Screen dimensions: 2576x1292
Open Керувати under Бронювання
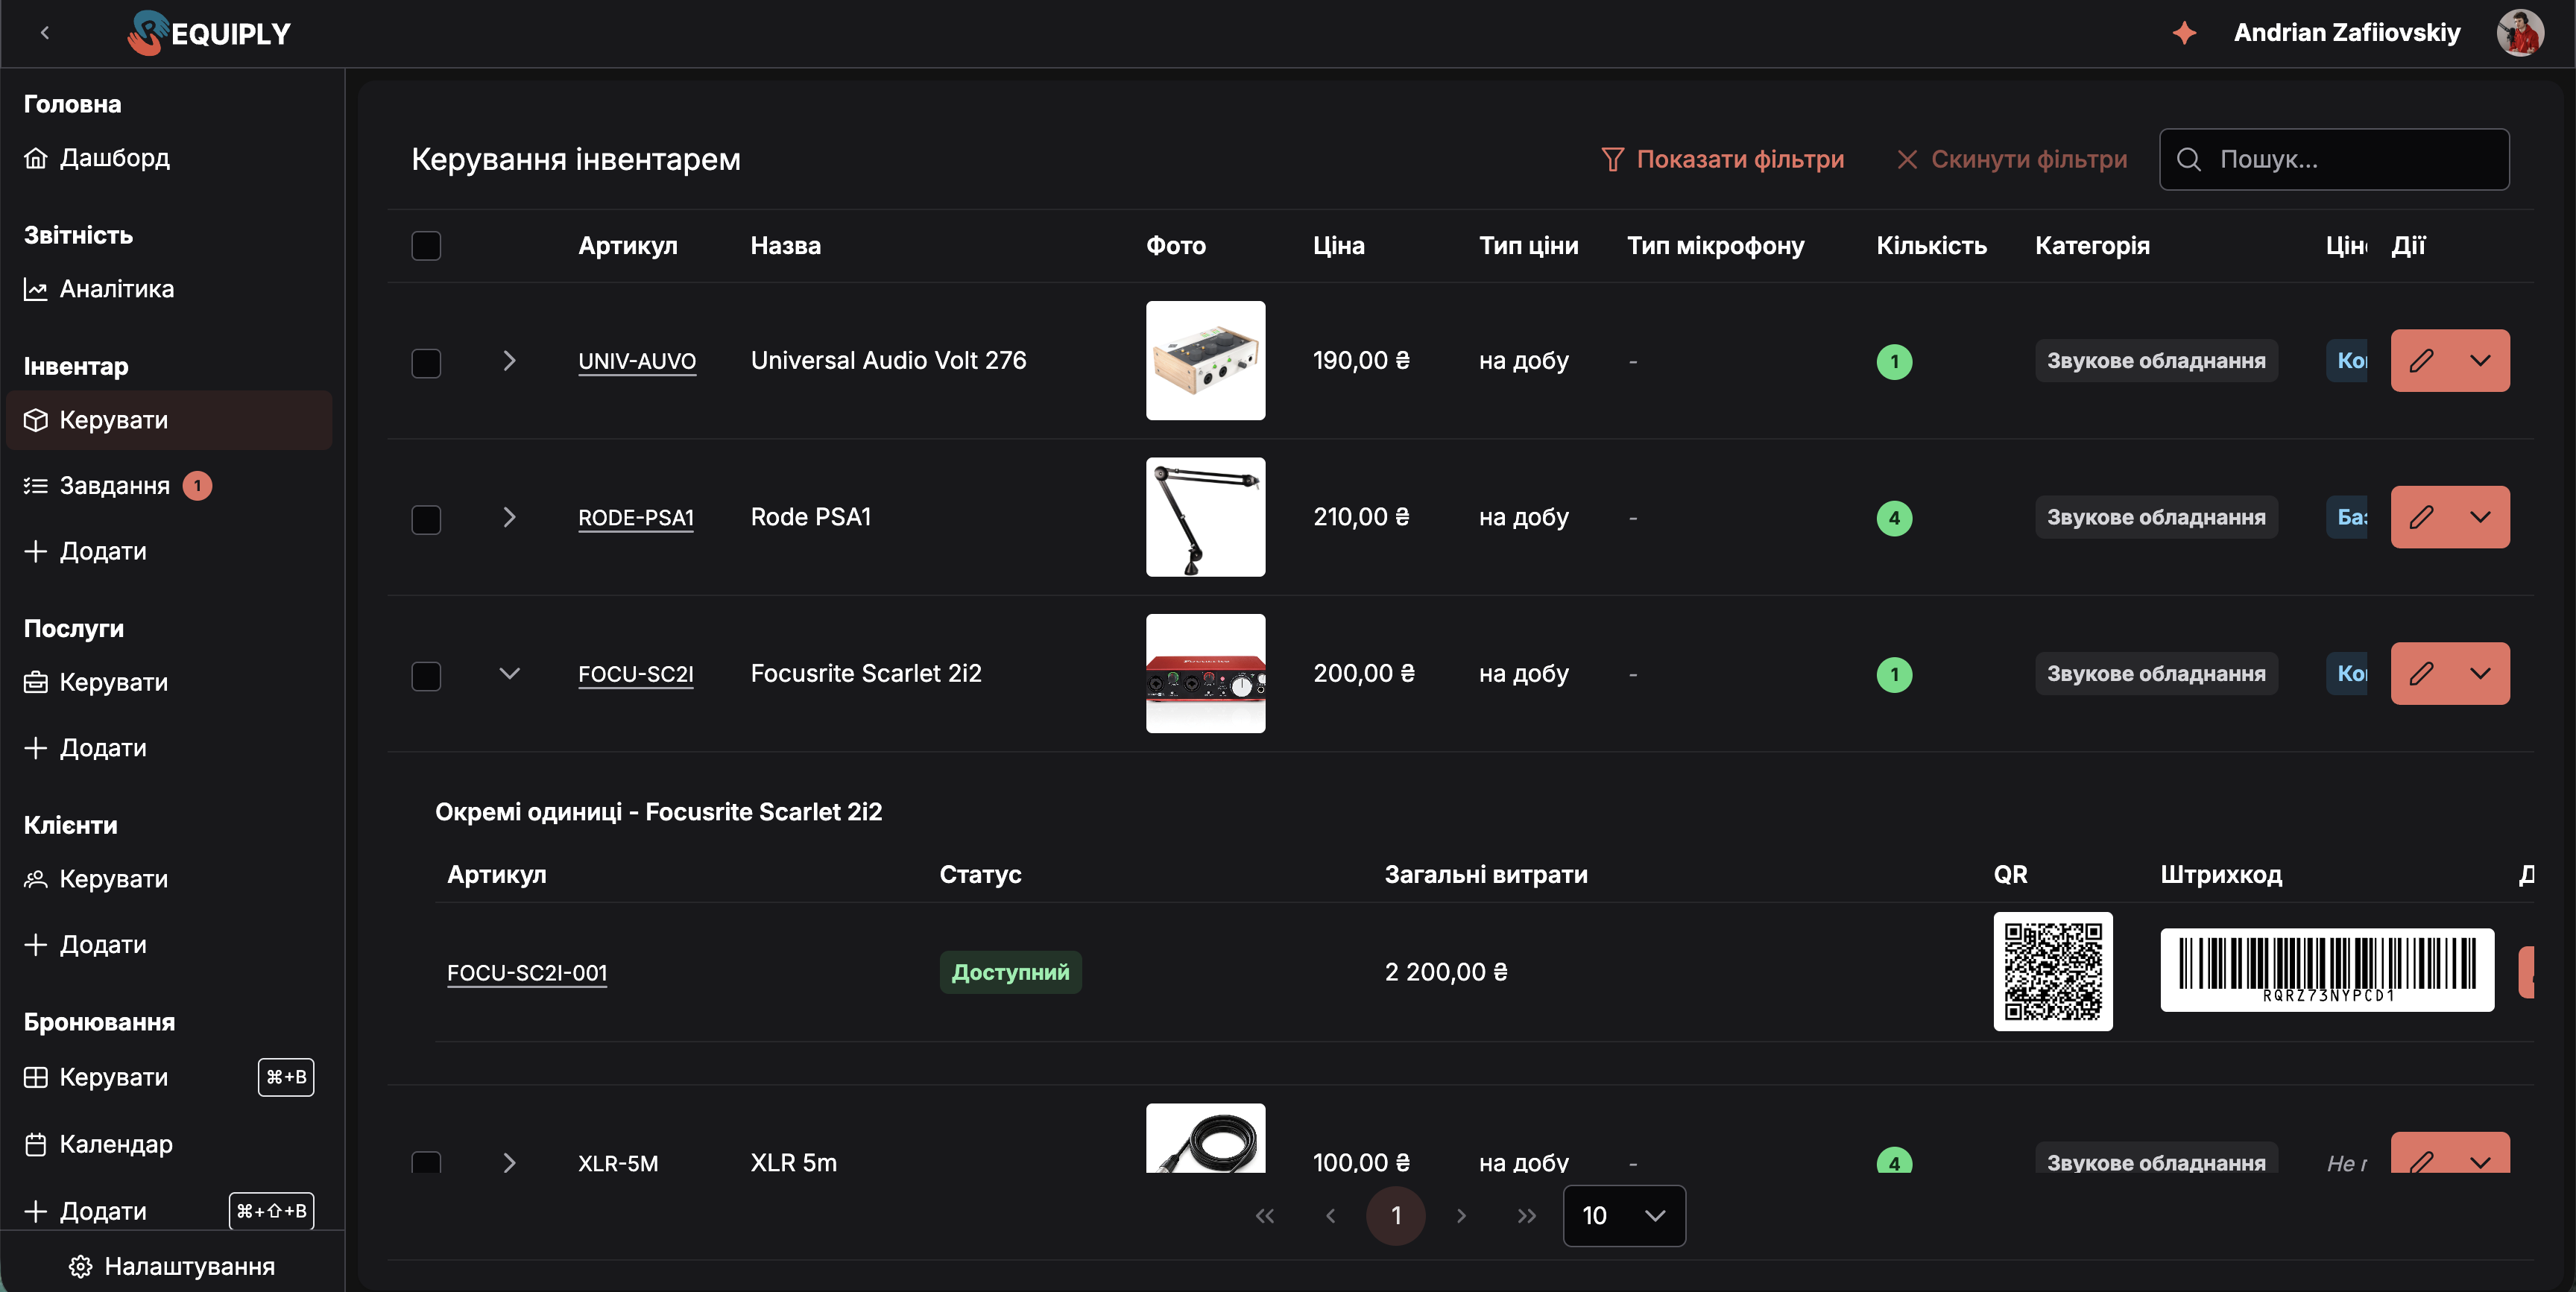(169, 1077)
